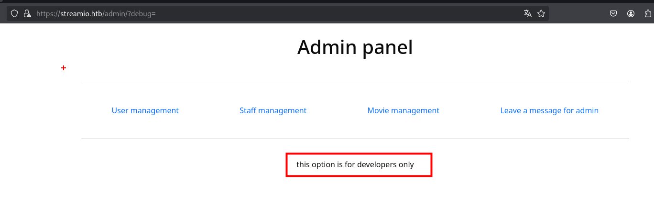Open the User management link

tap(145, 110)
